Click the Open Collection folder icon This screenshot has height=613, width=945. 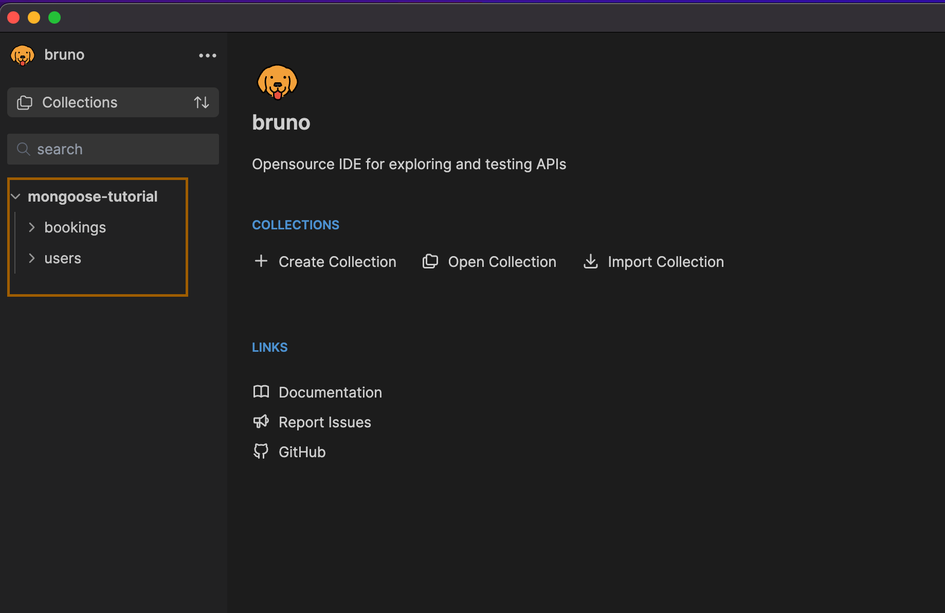(x=430, y=261)
